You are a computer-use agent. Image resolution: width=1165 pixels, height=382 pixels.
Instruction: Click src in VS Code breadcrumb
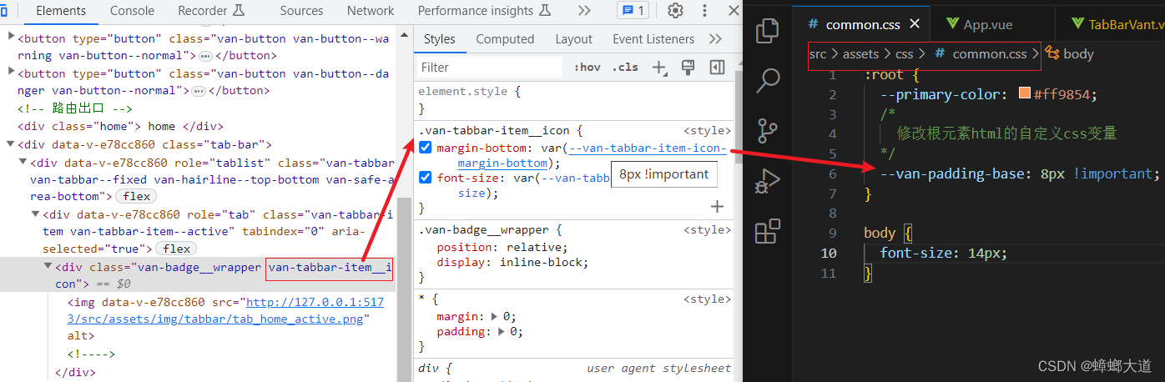[818, 53]
